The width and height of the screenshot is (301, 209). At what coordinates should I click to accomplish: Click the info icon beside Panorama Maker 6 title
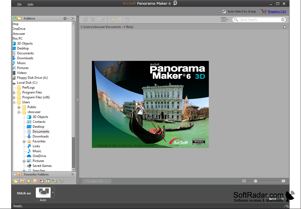(175, 3)
